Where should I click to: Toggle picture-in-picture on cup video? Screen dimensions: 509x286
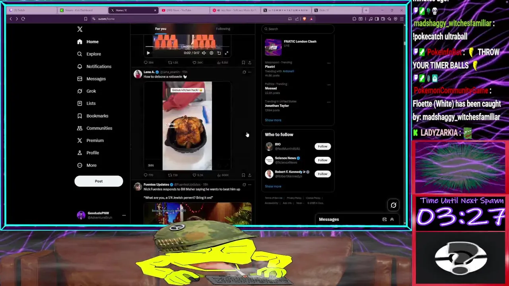219,53
